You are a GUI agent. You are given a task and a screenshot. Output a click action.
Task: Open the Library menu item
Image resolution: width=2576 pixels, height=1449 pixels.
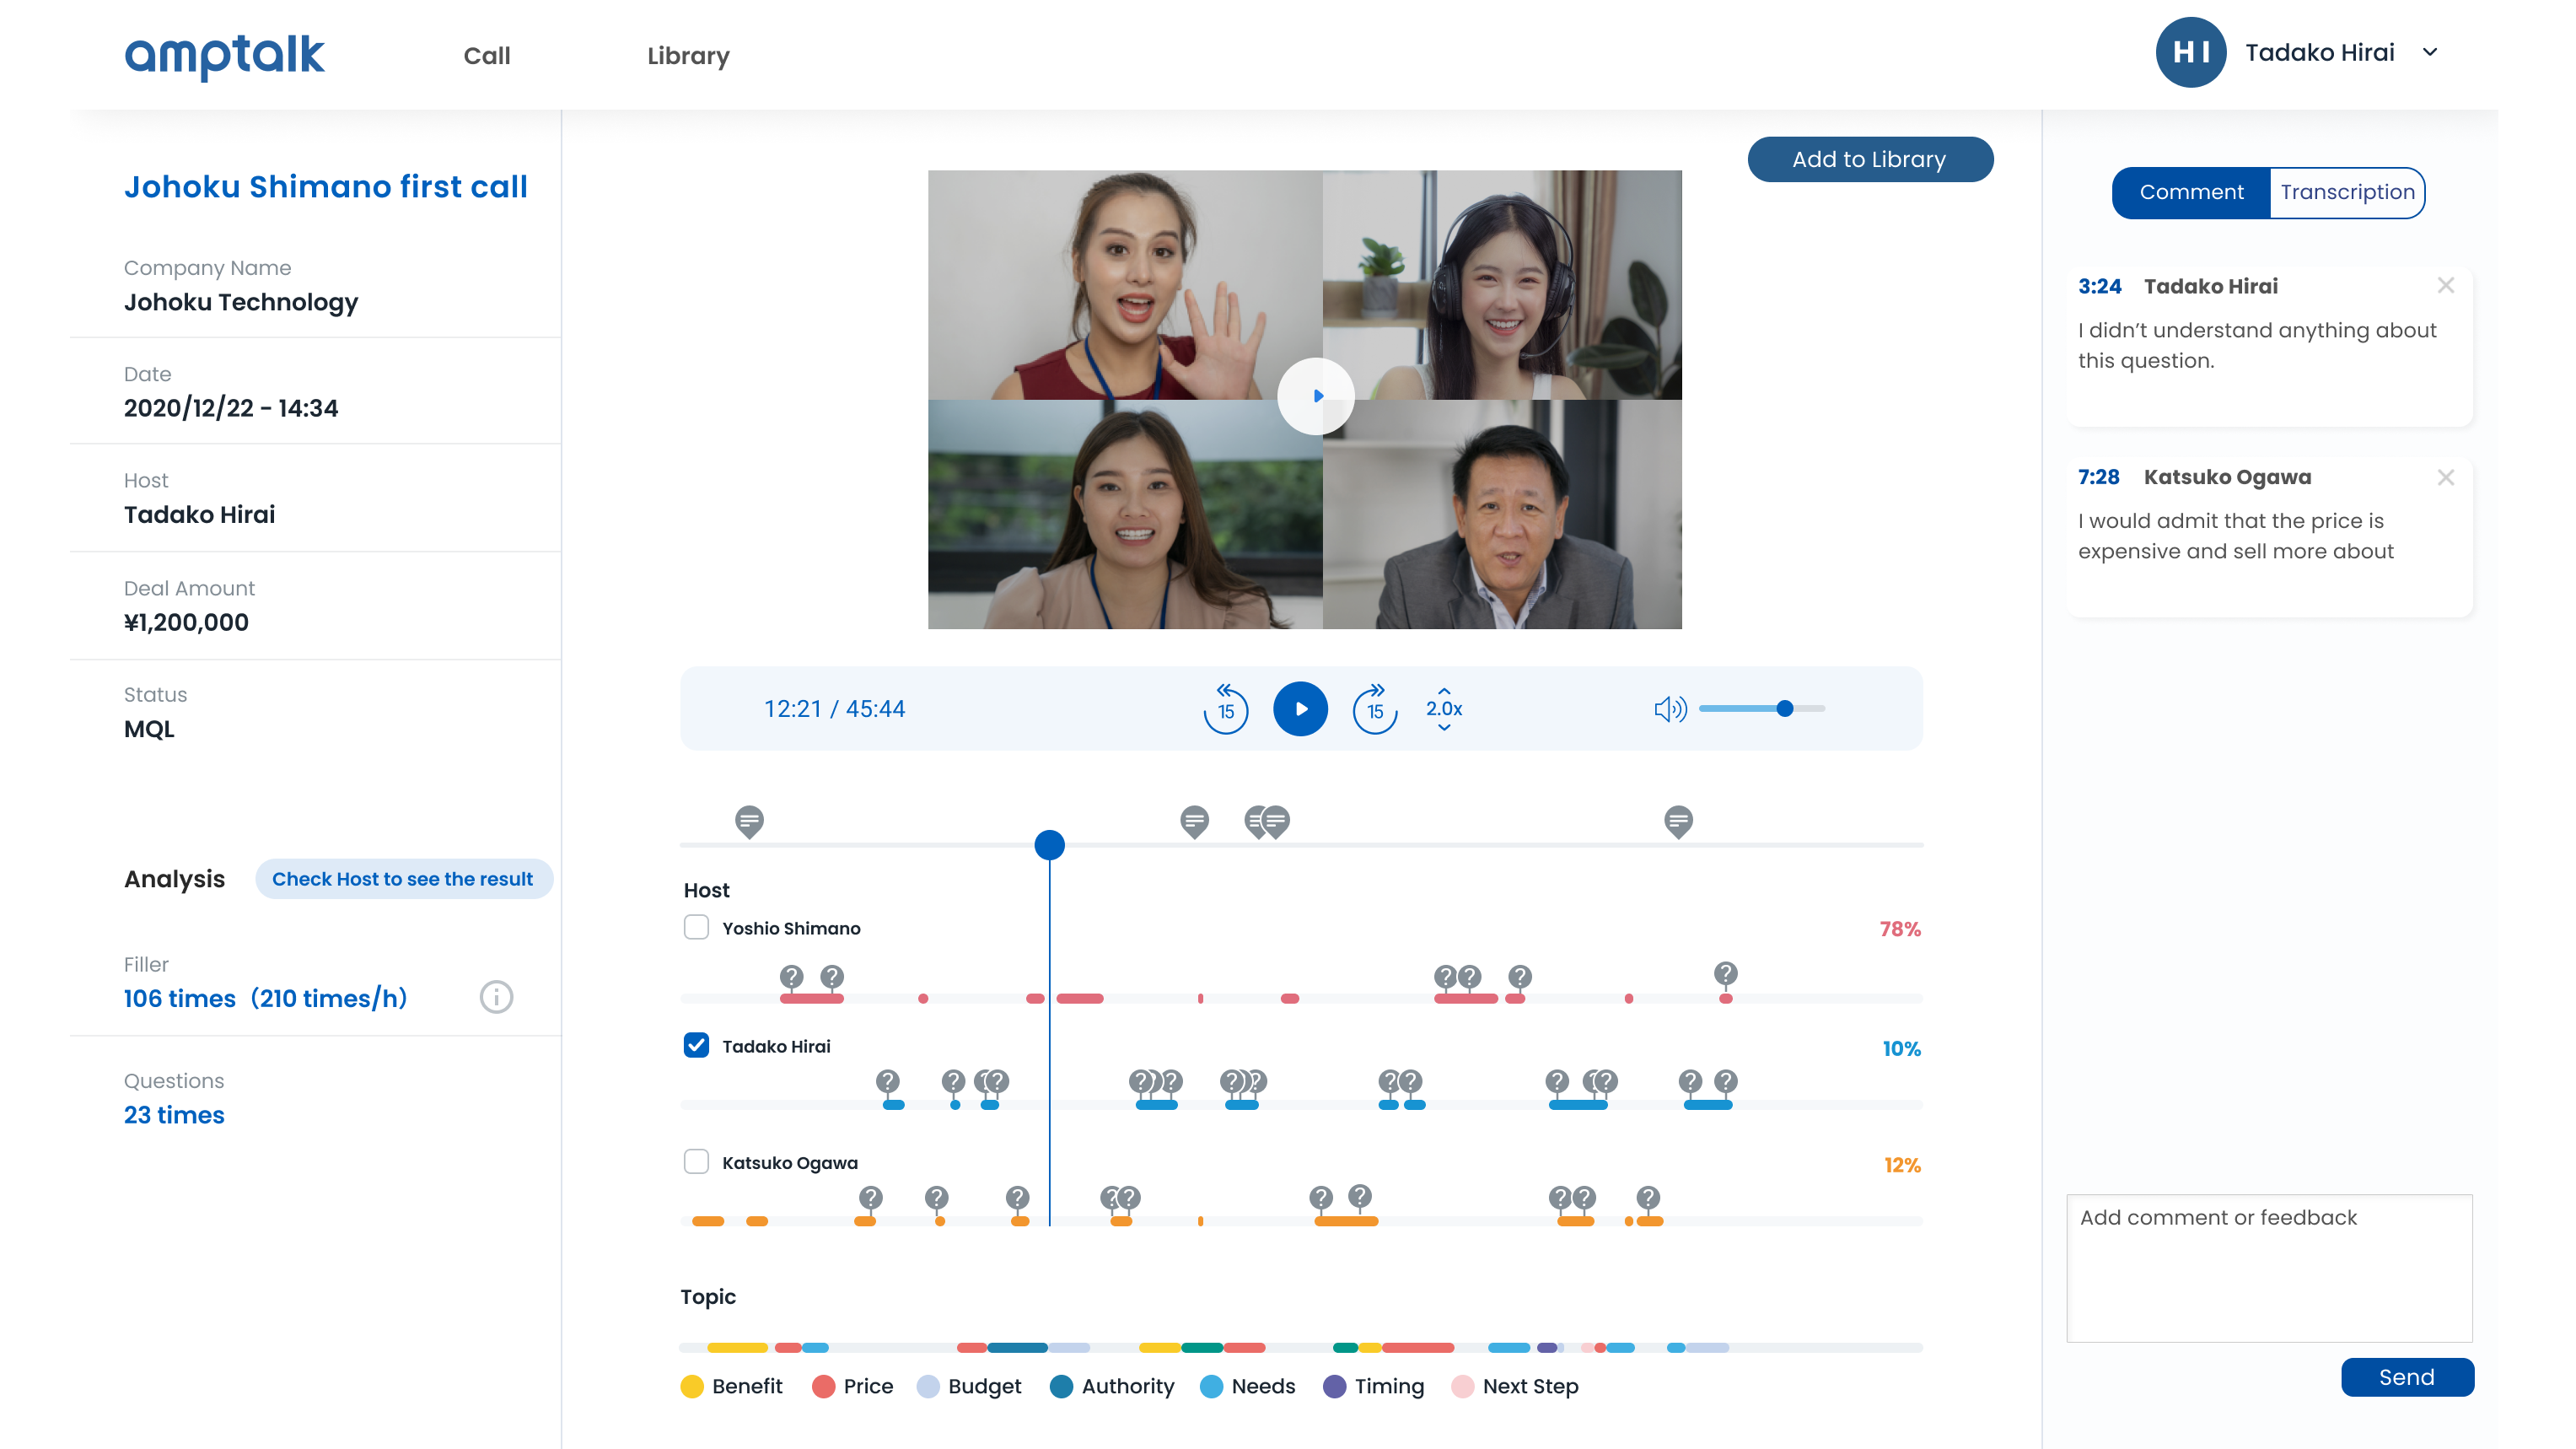point(688,56)
